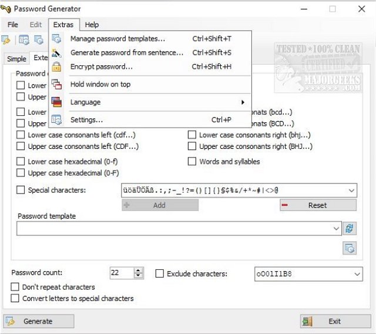Check Convert letters to special characters
This screenshot has height=334, width=376.
coord(15,298)
